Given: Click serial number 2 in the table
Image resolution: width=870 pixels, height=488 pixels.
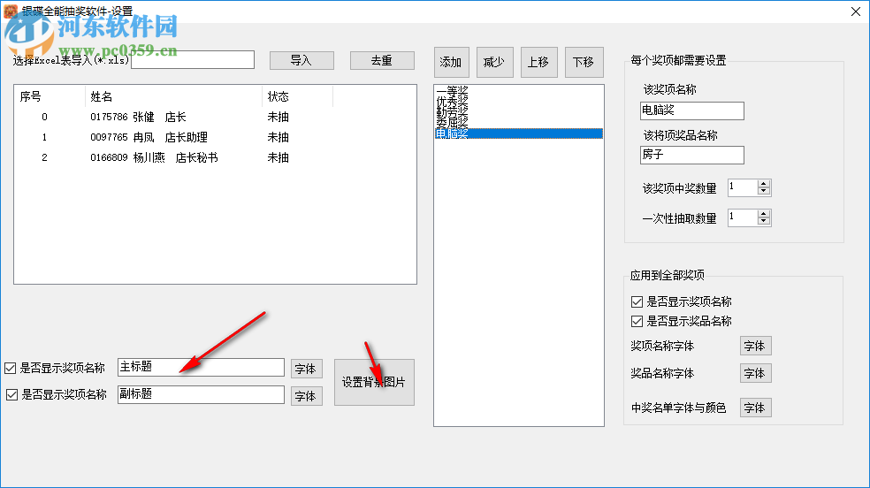Looking at the screenshot, I should (44, 157).
